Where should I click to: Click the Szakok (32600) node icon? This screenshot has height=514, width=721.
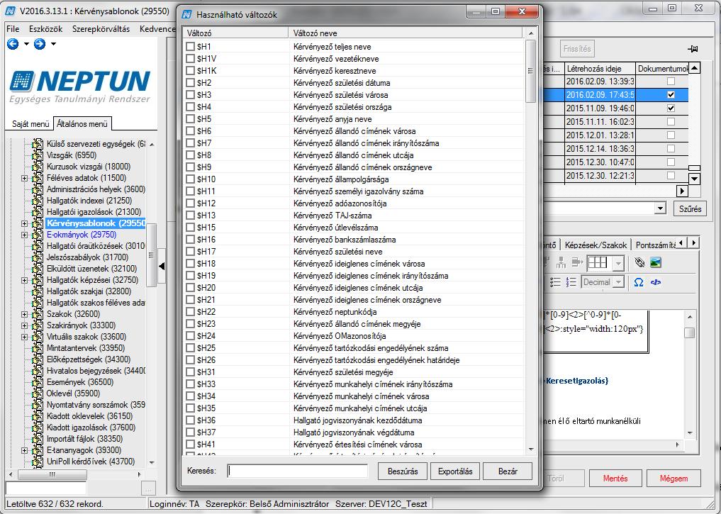[38, 315]
